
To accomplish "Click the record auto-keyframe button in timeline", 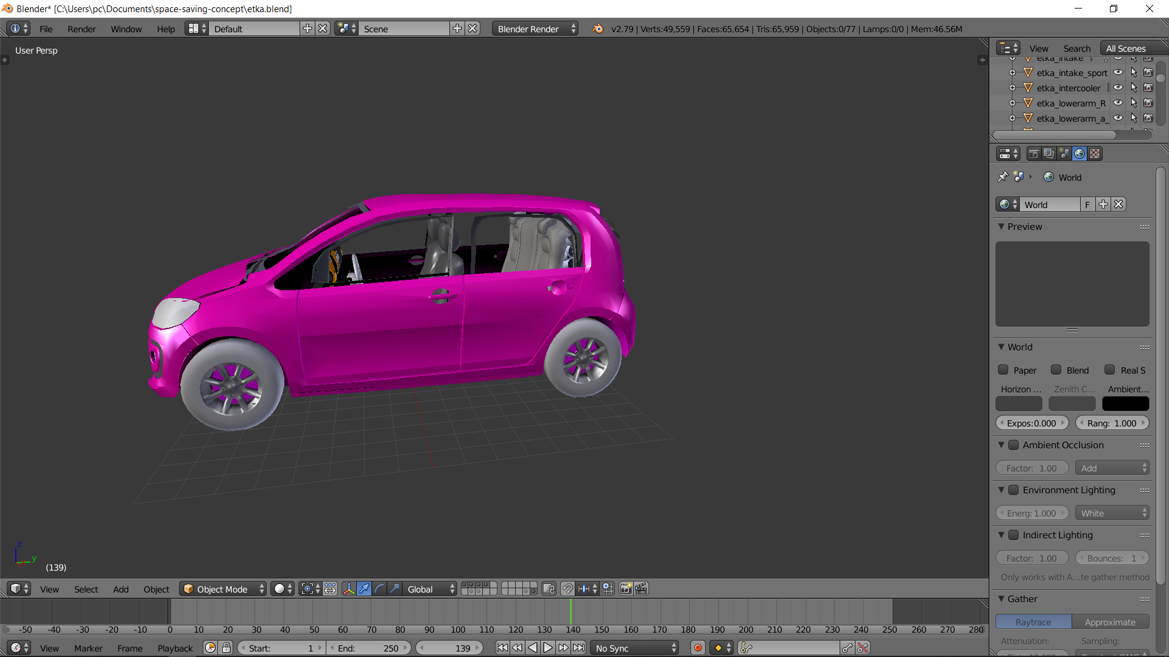I will click(698, 648).
